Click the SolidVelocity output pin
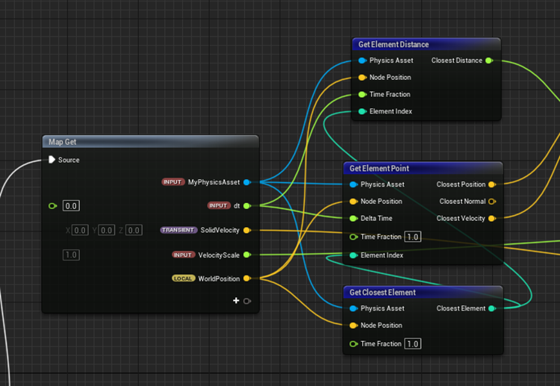 point(247,230)
